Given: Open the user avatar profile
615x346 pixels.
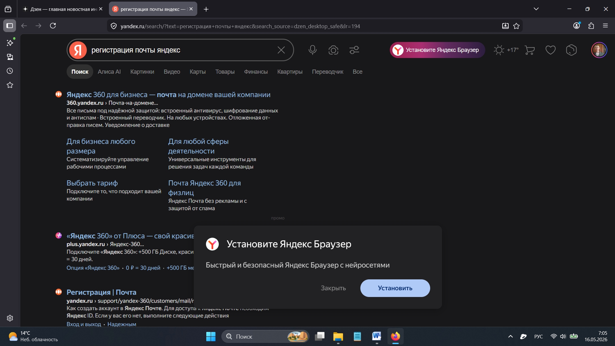Looking at the screenshot, I should coord(599,50).
